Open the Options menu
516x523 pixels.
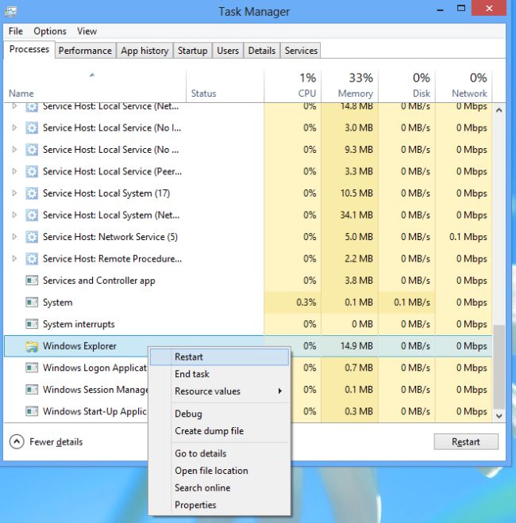coord(50,31)
